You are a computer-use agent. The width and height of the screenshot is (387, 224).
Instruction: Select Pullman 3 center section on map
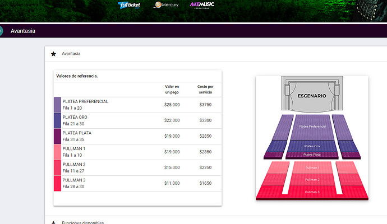pos(312,192)
